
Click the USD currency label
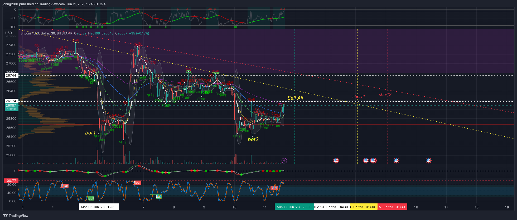click(9, 33)
